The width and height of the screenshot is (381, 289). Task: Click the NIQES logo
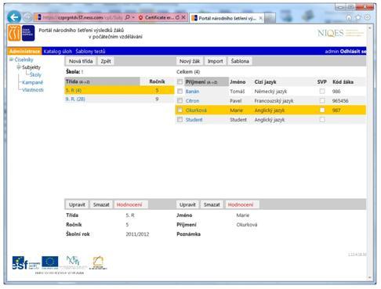(x=340, y=33)
